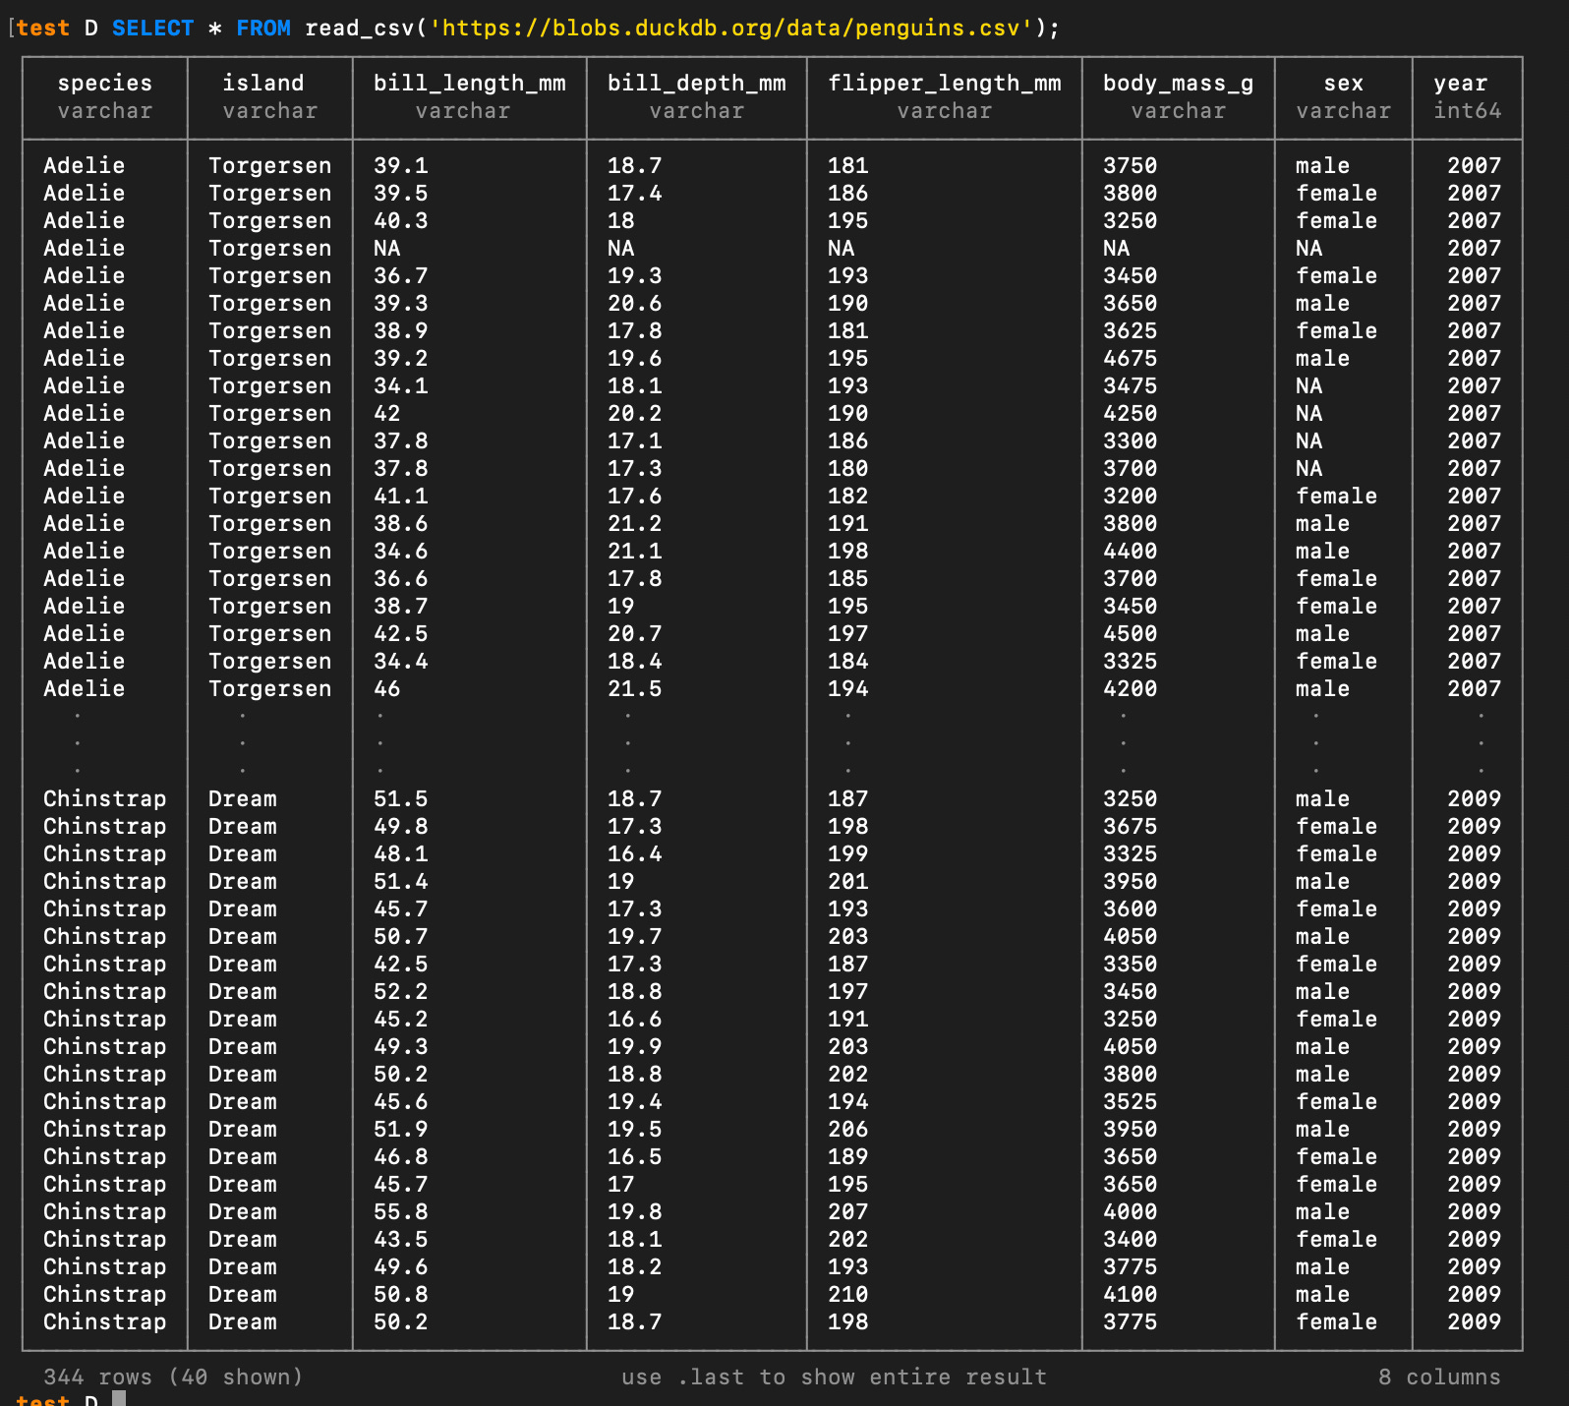Click the 'species' column header
This screenshot has width=1569, height=1406.
click(x=105, y=83)
